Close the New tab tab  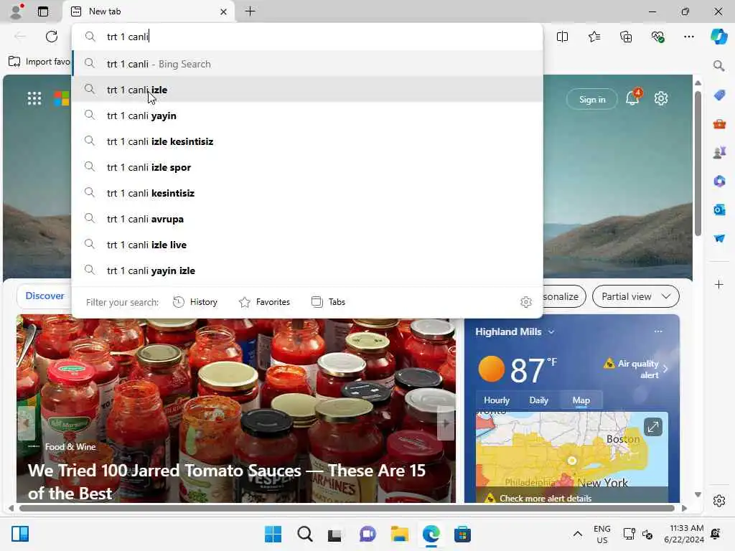tap(224, 11)
